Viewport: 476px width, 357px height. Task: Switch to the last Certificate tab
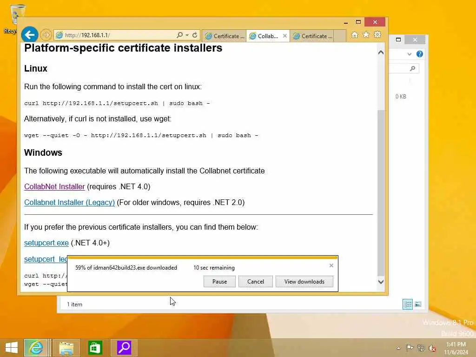pos(312,36)
